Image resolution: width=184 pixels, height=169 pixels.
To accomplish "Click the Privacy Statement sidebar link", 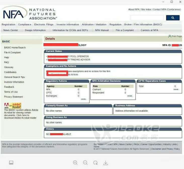I will [13, 97].
